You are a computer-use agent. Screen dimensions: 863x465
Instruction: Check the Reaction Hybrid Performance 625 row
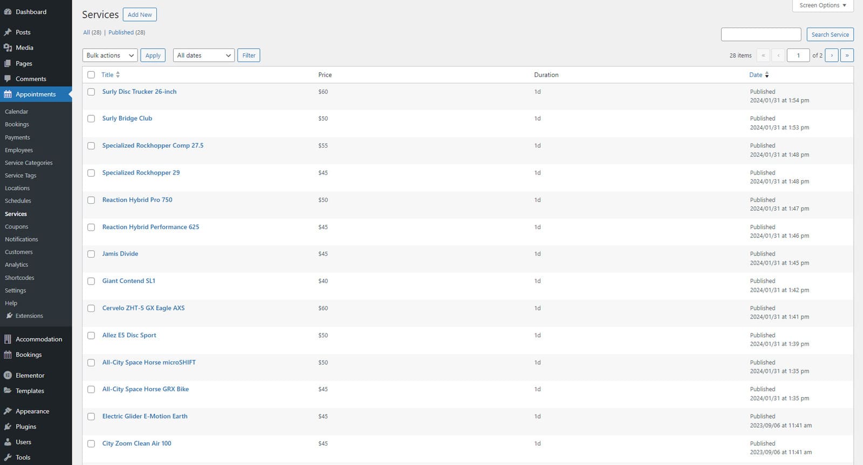91,227
